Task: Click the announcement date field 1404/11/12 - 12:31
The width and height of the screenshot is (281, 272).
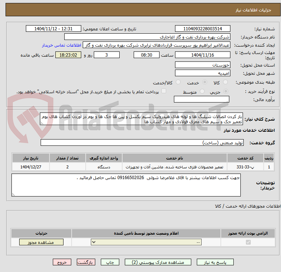Action: (54, 29)
